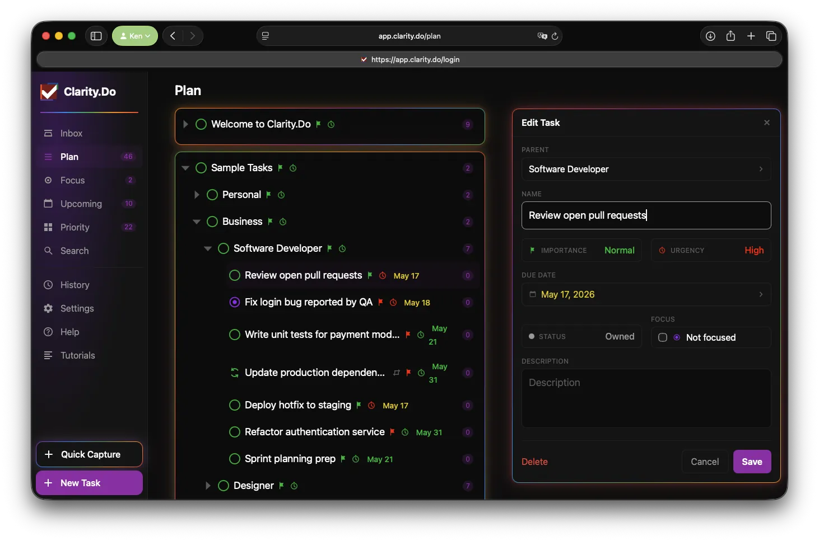The height and width of the screenshot is (541, 819).
Task: Go to the Priority view
Action: (x=90, y=227)
